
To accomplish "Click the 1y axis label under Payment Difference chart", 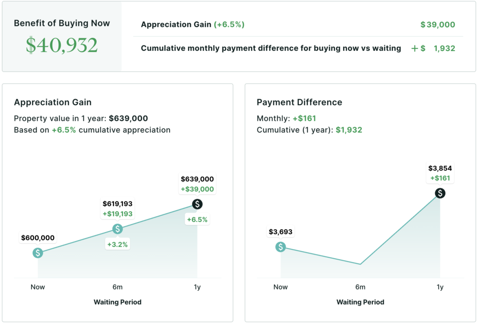I will click(440, 287).
